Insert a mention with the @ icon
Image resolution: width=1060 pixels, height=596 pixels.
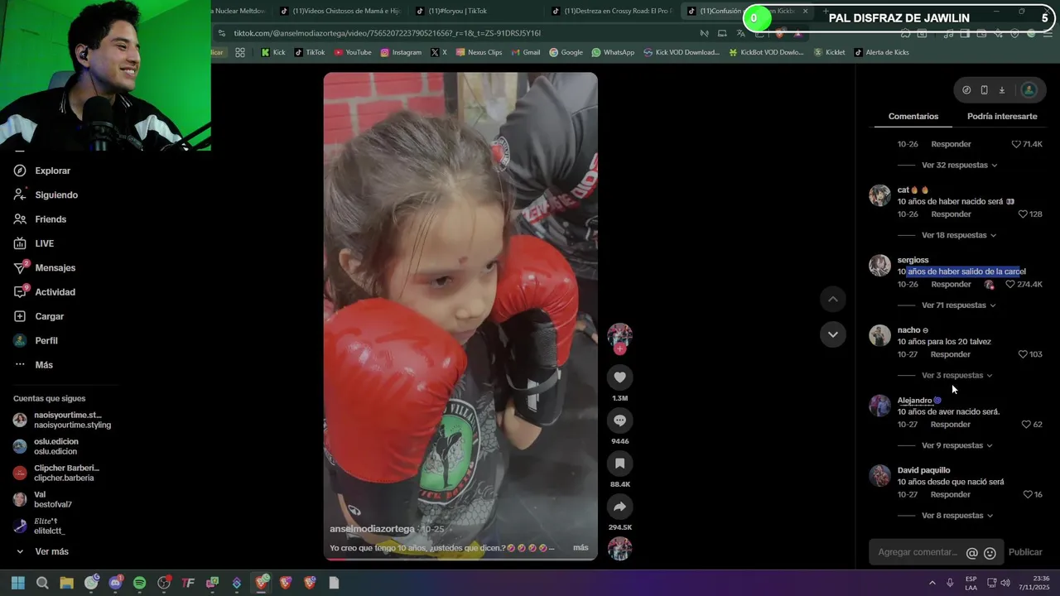(972, 553)
